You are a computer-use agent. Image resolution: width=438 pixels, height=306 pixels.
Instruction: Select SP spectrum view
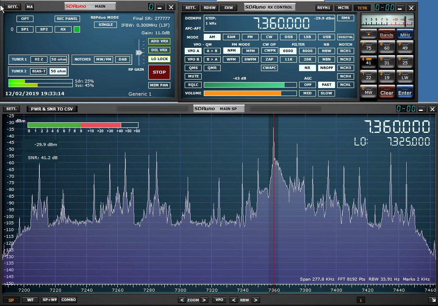tap(11, 300)
